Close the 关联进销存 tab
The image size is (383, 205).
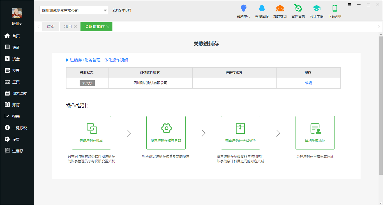tap(108, 27)
